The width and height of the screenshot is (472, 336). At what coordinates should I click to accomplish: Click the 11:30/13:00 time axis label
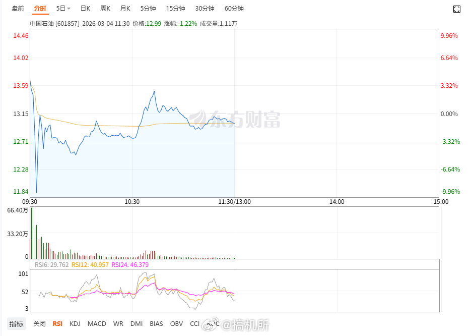click(235, 202)
